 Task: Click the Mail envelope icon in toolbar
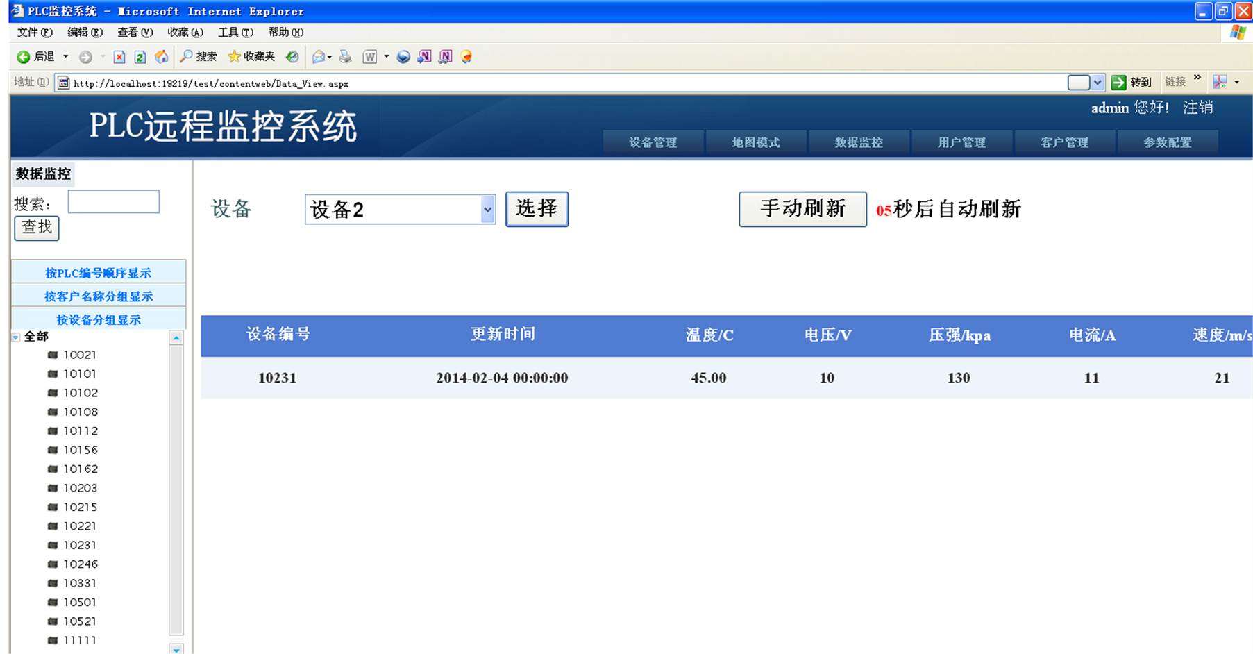point(319,57)
